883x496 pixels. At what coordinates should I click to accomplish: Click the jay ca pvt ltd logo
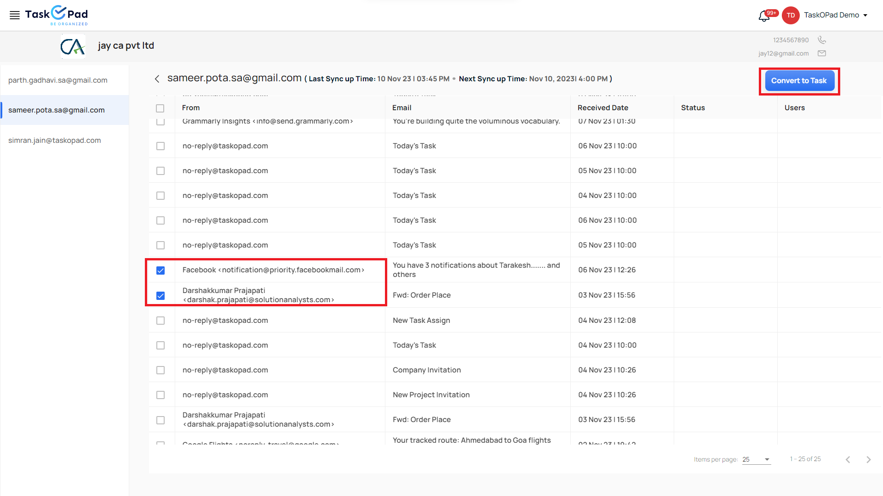73,46
